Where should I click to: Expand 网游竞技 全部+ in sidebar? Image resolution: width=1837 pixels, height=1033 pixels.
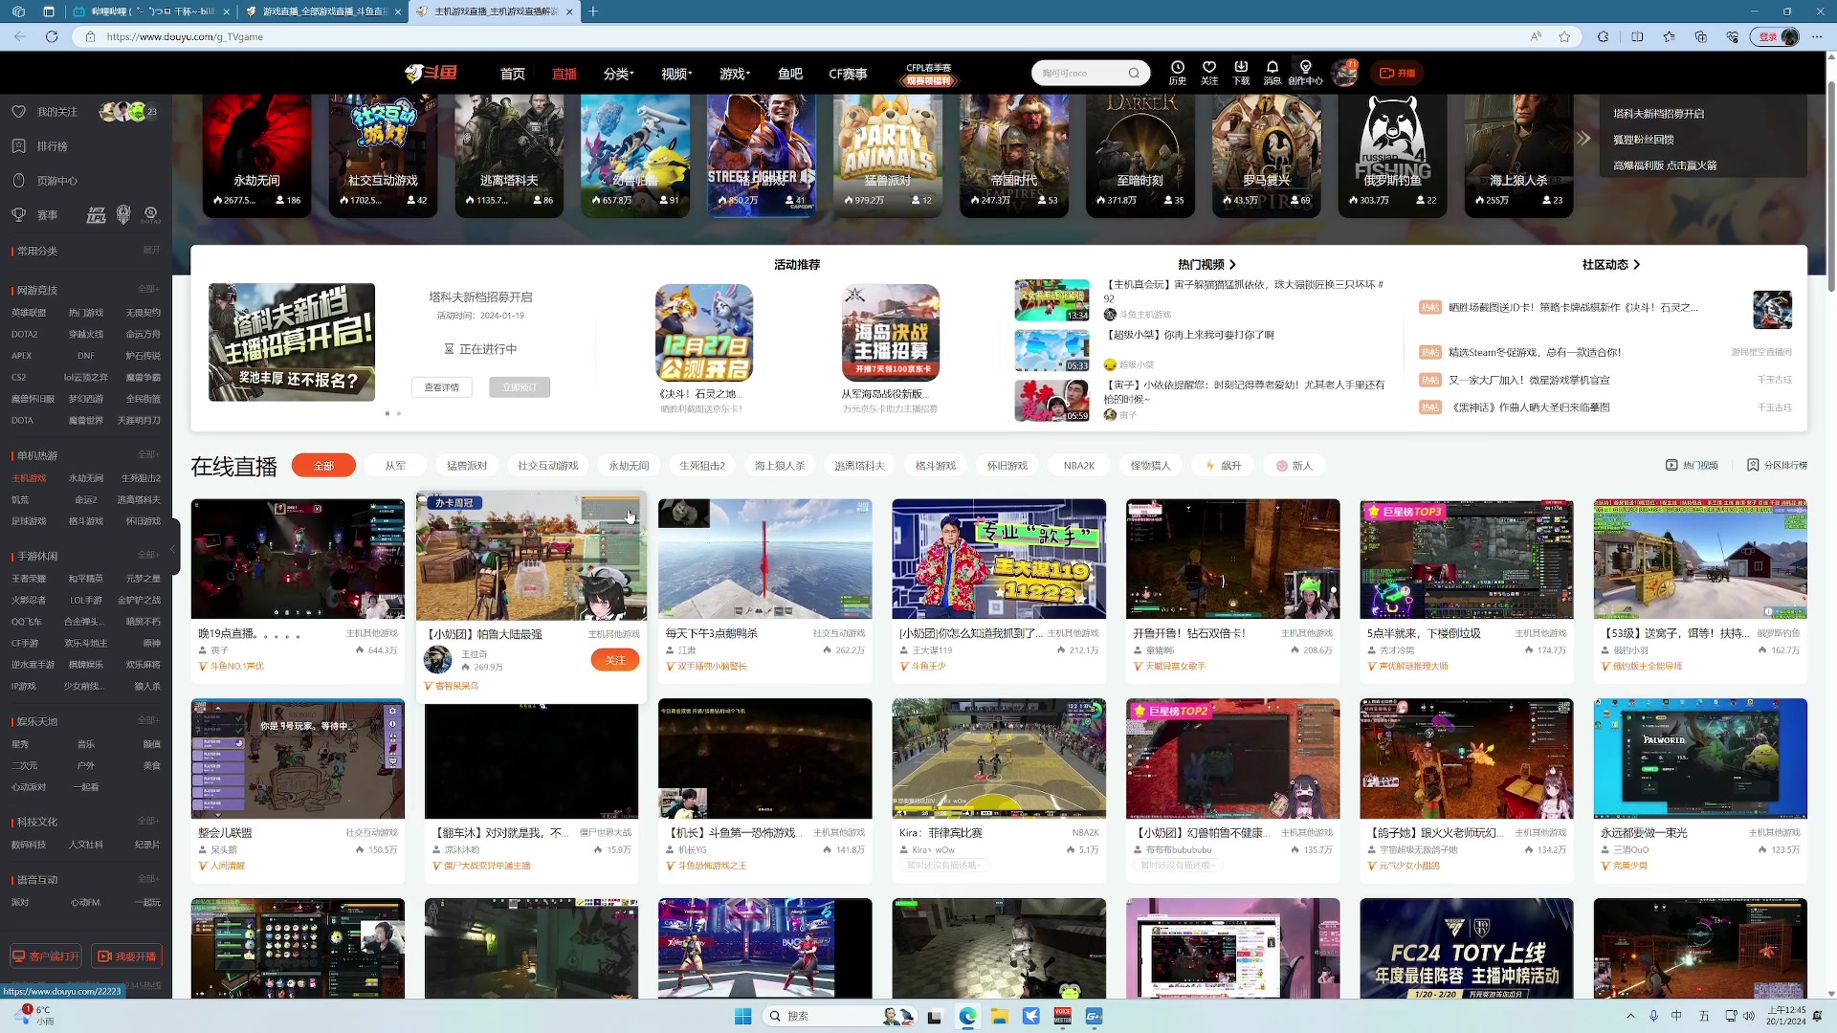point(148,289)
